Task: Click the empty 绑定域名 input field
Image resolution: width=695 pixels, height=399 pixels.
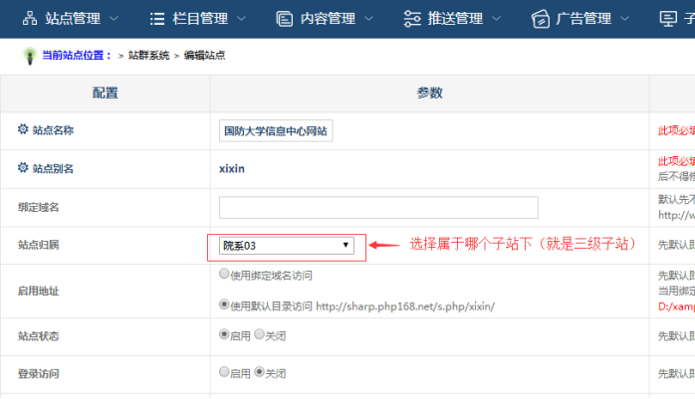Action: pyautogui.click(x=378, y=207)
